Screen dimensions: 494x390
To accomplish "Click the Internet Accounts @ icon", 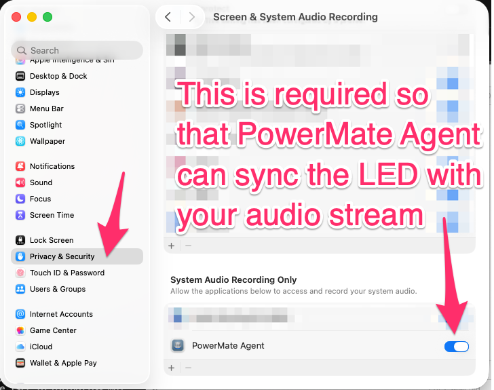I will (x=20, y=314).
